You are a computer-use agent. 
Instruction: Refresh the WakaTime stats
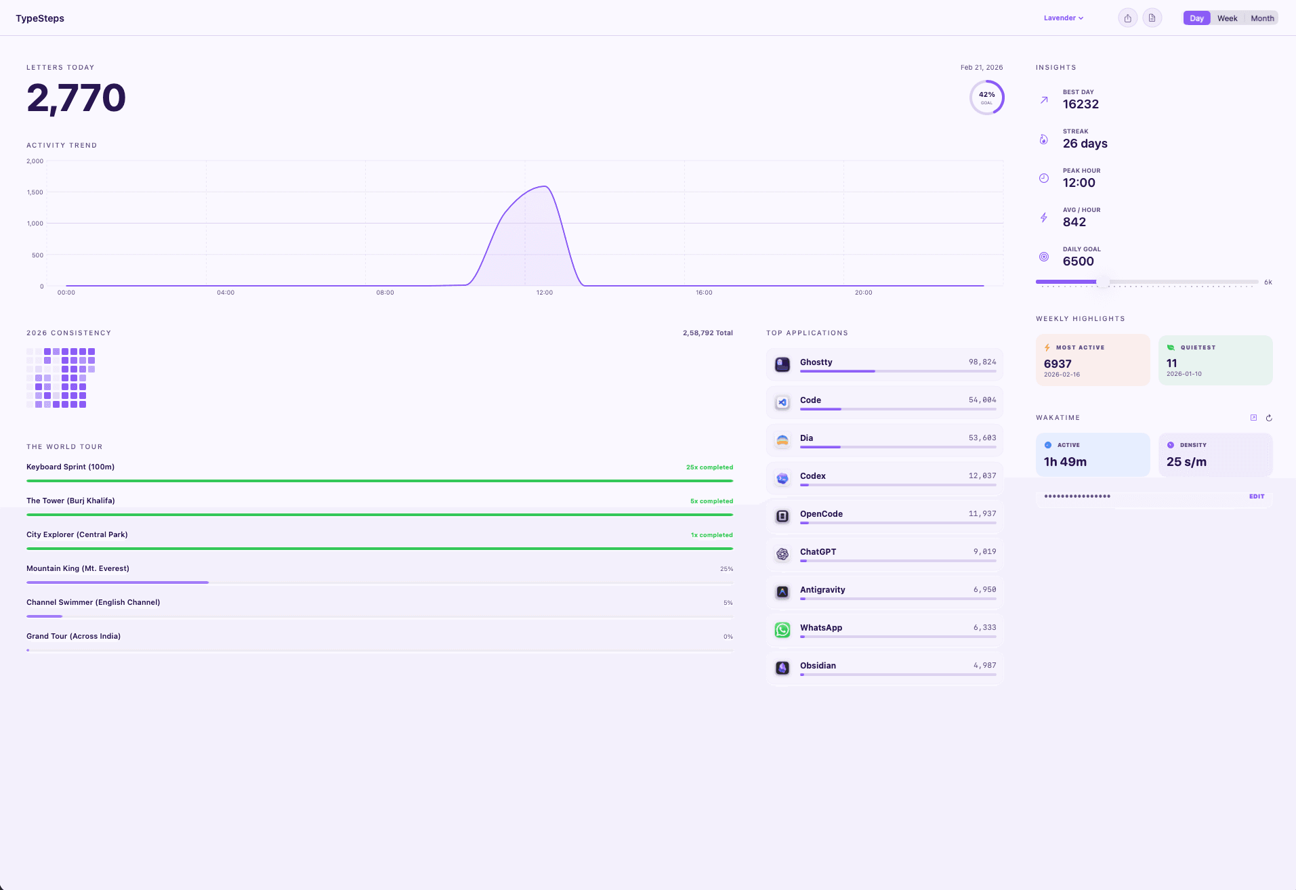(x=1269, y=418)
